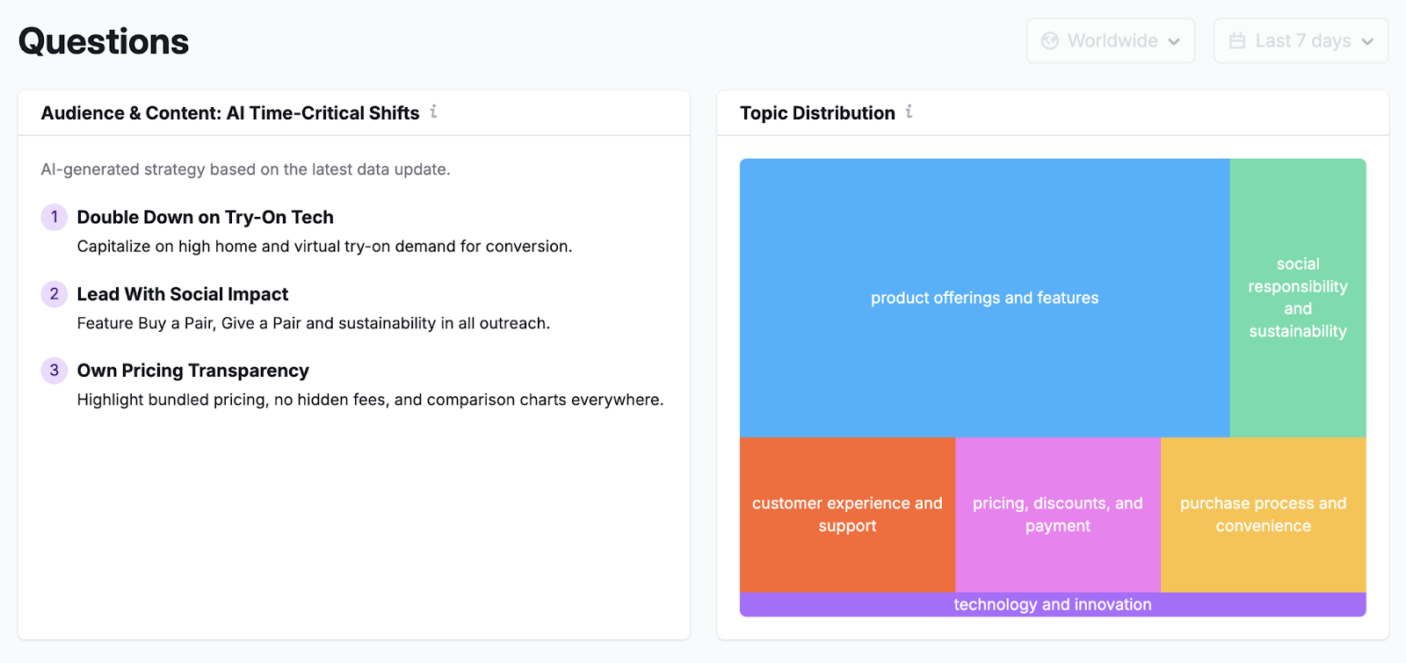Screen dimensions: 1406x663
Task: Click the purple technology and innovation bar
Action: [1052, 604]
